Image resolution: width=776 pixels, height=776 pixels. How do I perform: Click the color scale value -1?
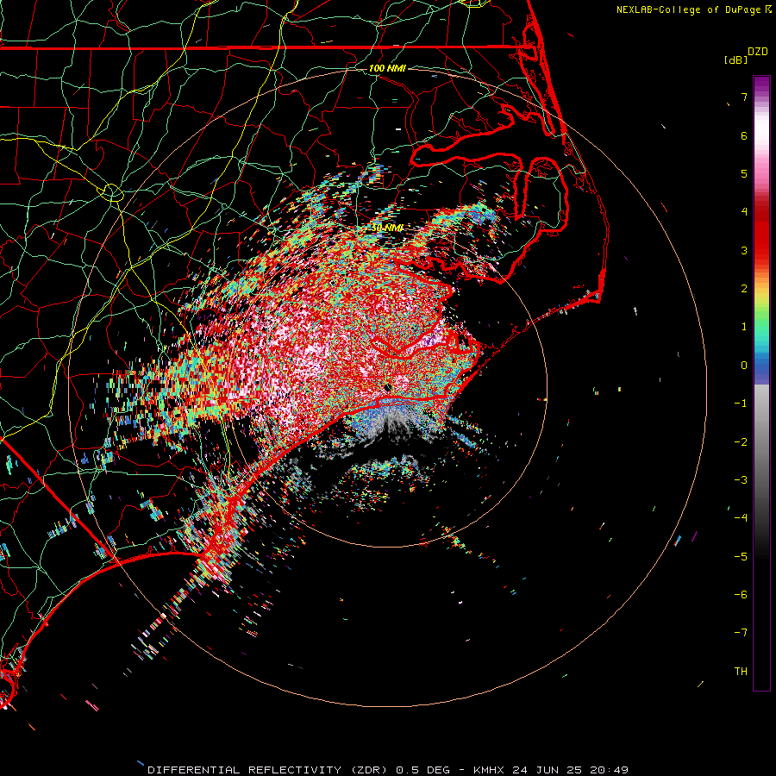tap(741, 404)
